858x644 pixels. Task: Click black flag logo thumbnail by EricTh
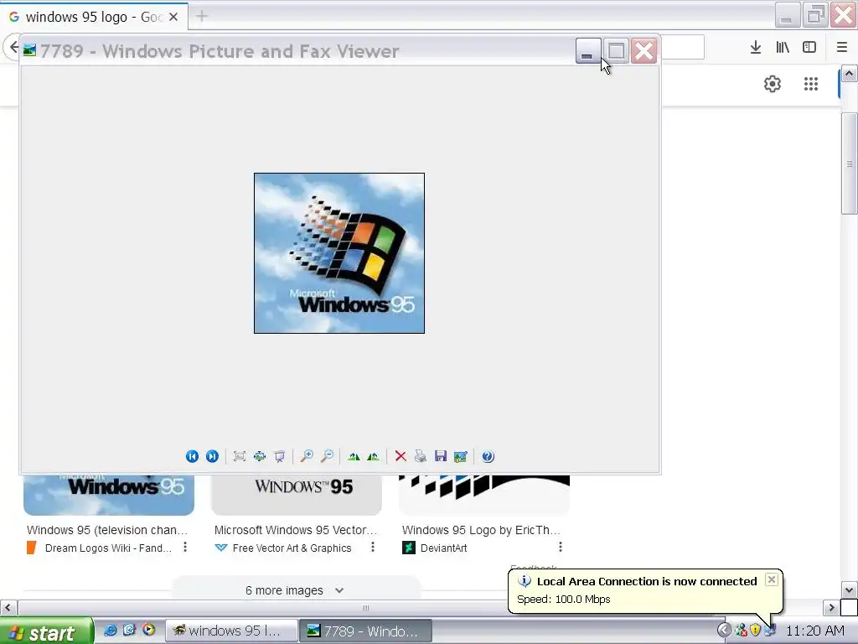click(484, 495)
